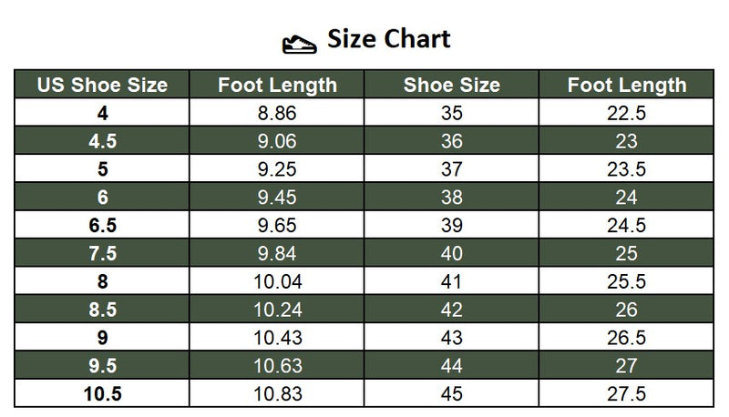Click the sneaker icon beside Size Chart
This screenshot has width=729, height=417.
point(300,45)
